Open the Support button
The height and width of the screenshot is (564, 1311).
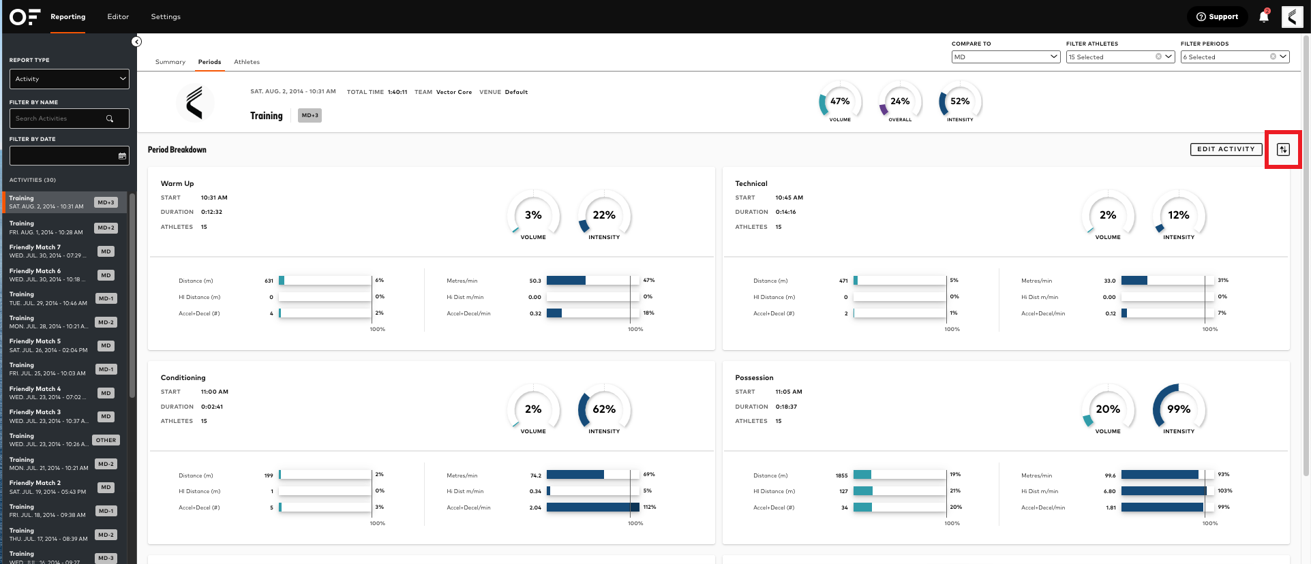[x=1217, y=17]
